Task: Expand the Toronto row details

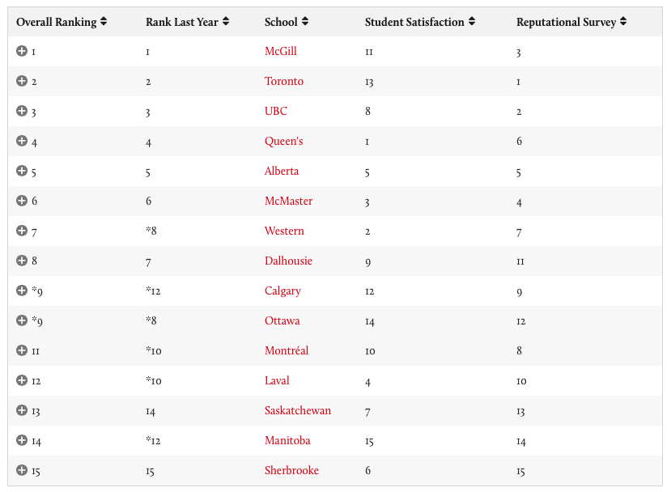Action: click(22, 81)
